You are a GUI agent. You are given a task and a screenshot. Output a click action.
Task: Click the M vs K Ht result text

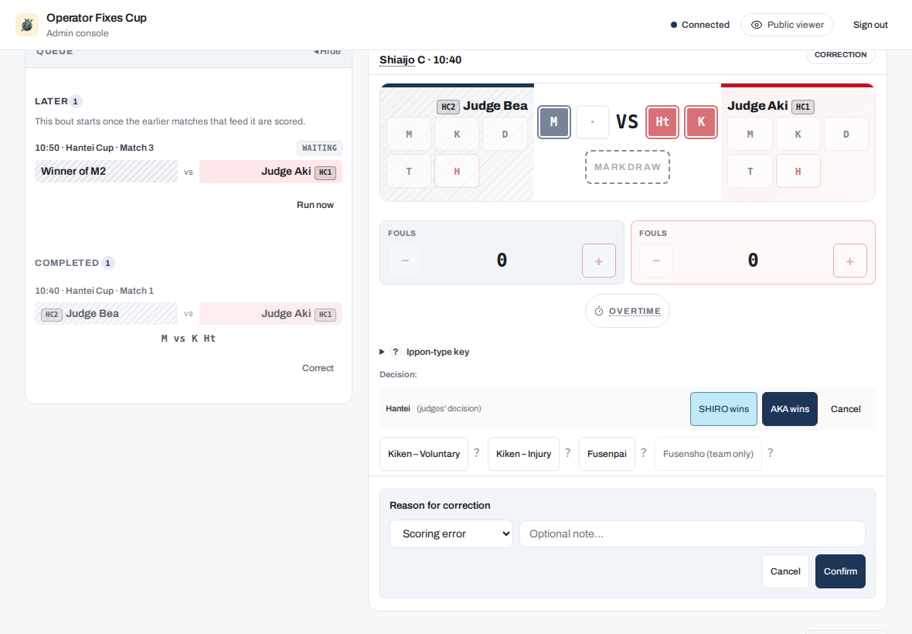(x=189, y=339)
